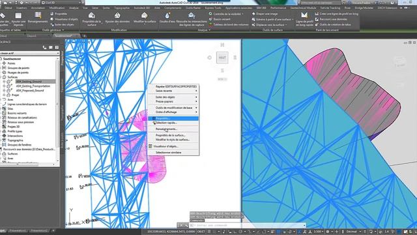Image resolution: width=417 pixels, height=235 pixels.
Task: Open the Isoler des objets context submenu
Action: (x=173, y=97)
